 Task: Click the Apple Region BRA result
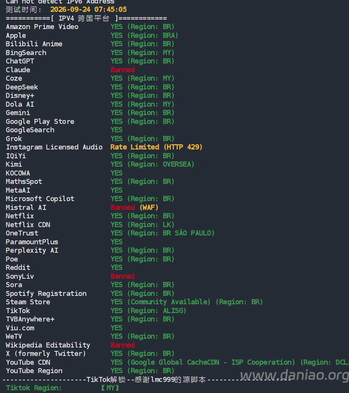coord(144,35)
